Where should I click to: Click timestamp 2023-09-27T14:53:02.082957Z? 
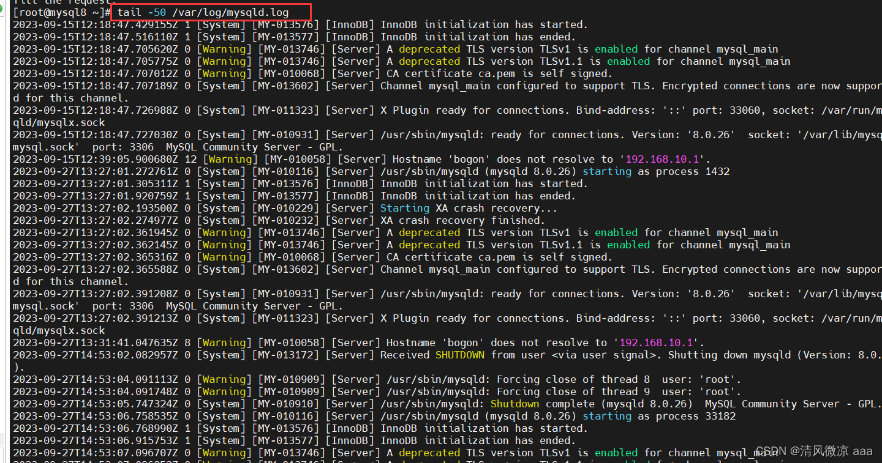coord(96,355)
